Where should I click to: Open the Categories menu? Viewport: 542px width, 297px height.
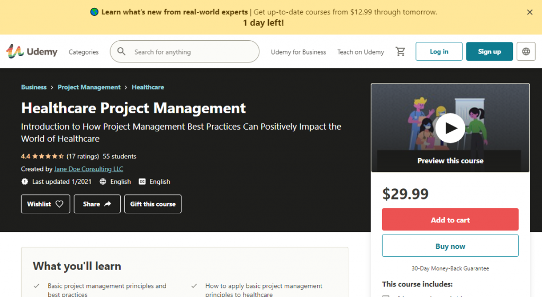point(84,52)
